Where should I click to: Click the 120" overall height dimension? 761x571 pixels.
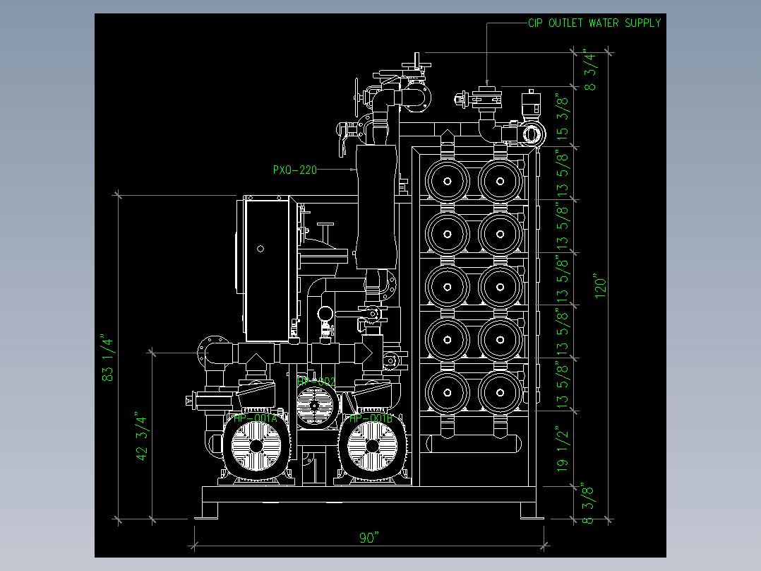pyautogui.click(x=600, y=285)
